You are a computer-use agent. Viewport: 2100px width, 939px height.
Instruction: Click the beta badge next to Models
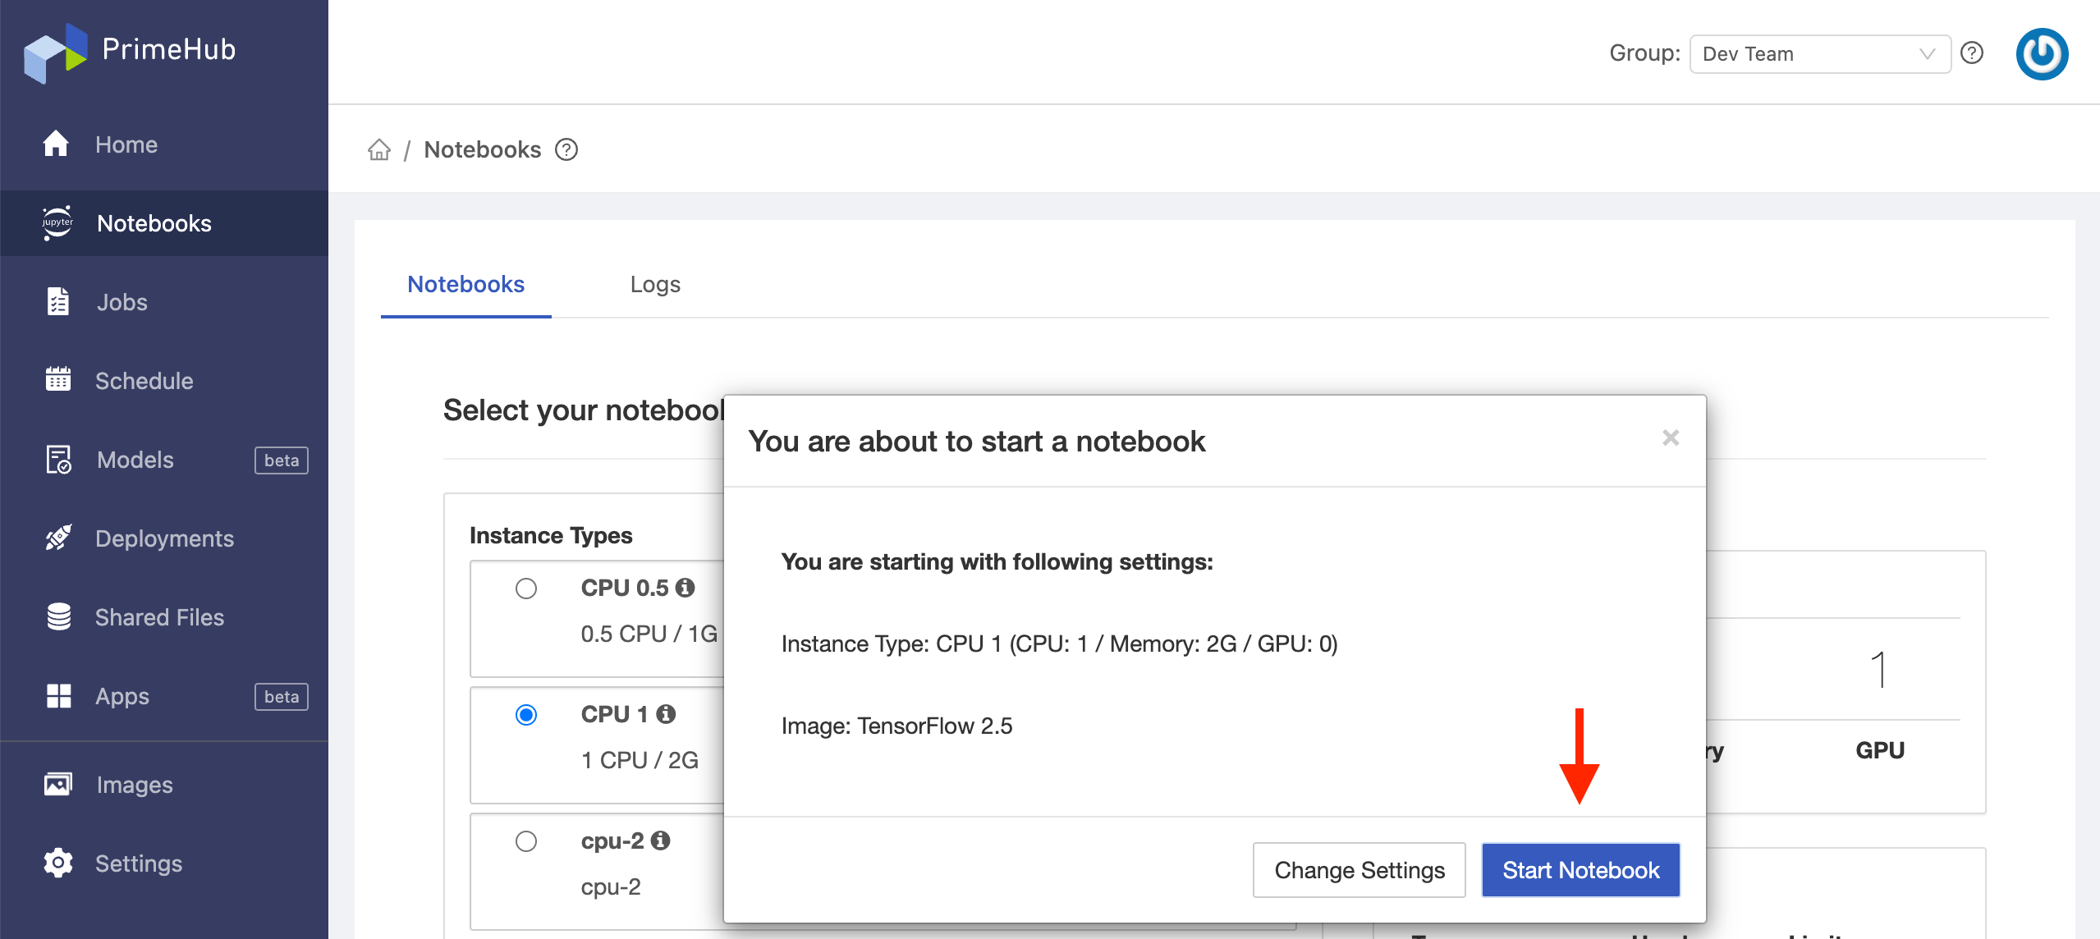tap(282, 460)
